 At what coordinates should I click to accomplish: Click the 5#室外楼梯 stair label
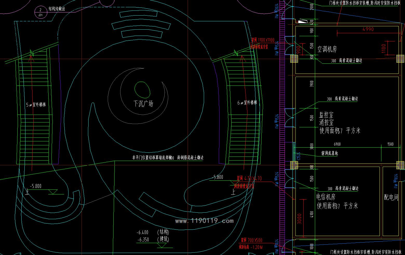36,105
